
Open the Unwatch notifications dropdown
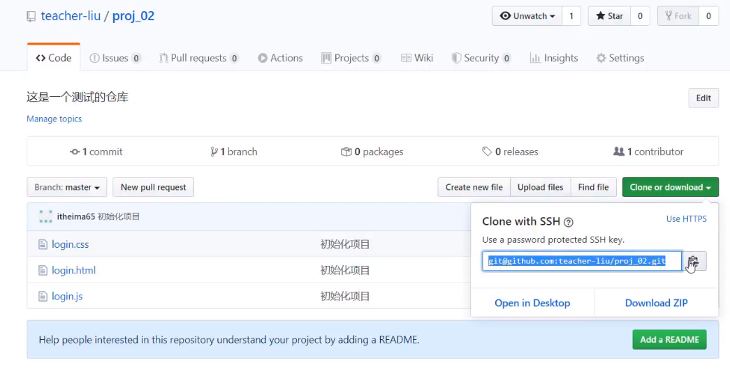527,16
